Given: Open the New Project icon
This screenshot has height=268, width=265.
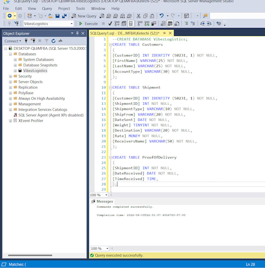Looking at the screenshot, I should pos(30,16).
